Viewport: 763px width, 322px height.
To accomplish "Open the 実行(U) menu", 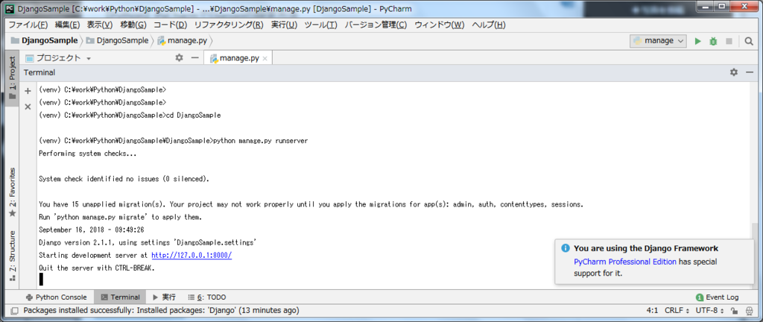I will click(x=284, y=25).
